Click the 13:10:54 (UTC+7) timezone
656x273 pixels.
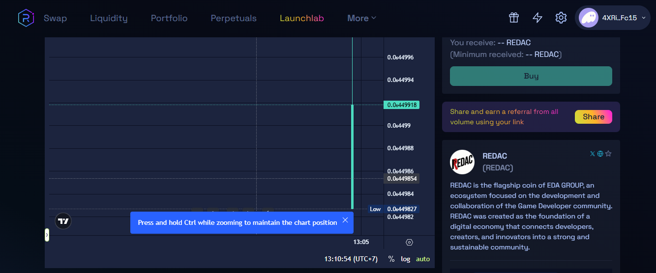coord(351,259)
